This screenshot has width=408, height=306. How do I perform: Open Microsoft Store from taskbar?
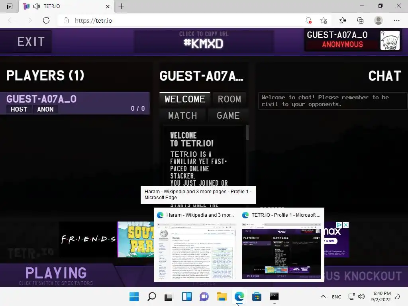coord(257,296)
